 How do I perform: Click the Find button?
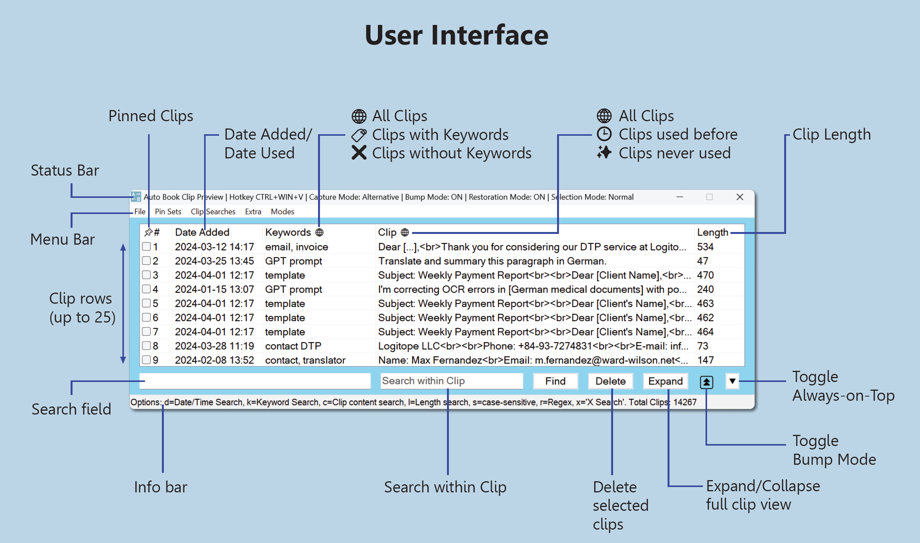point(555,381)
